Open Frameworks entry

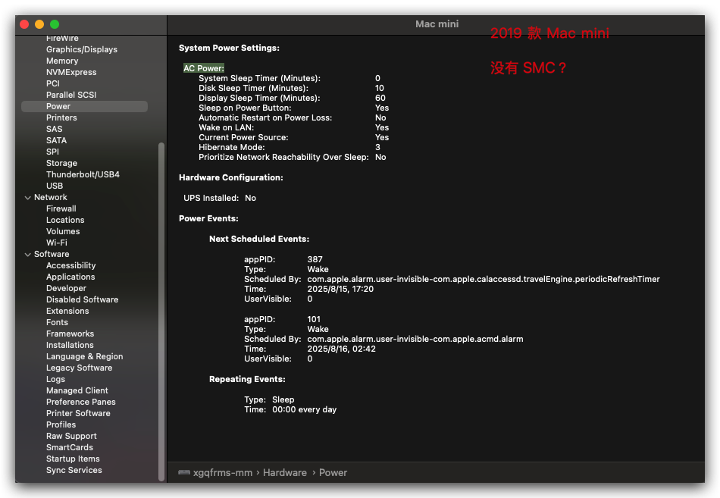point(70,334)
